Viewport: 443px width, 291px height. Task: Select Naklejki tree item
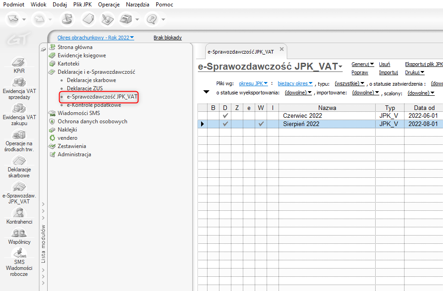(x=67, y=129)
